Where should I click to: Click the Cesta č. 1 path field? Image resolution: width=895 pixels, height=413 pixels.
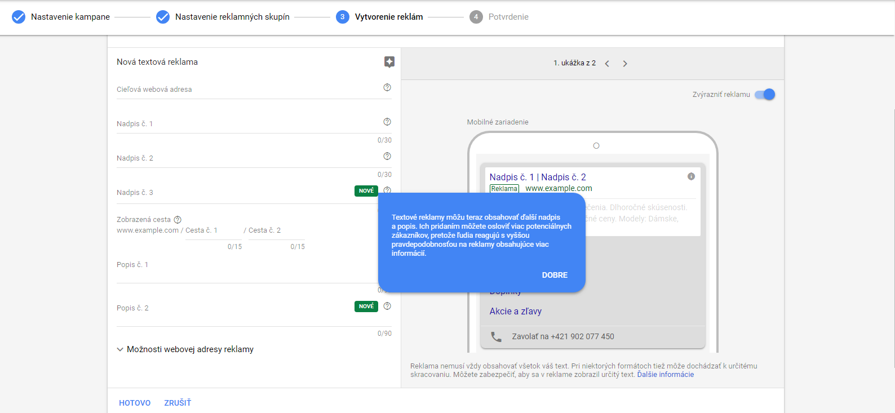(214, 230)
